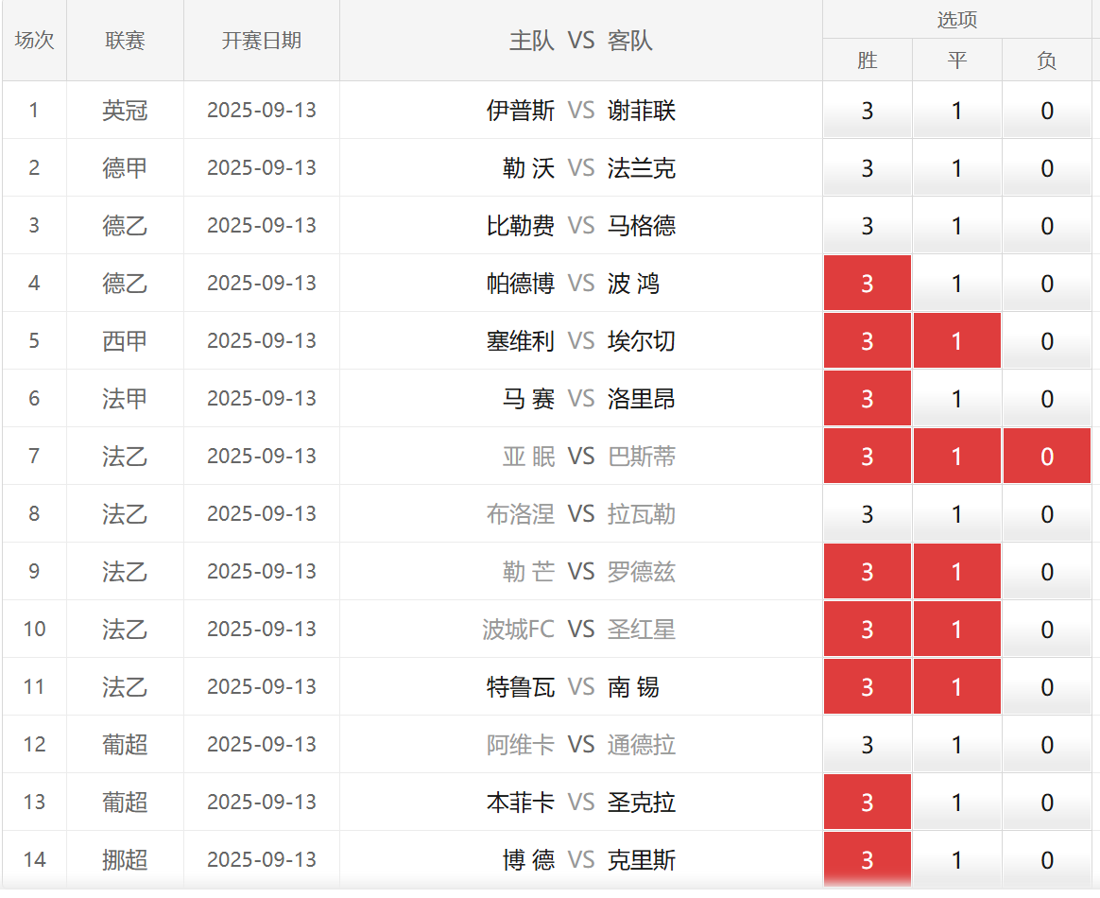
Task: Select loss (0) for 布洛涅 vs 拉瓦勒
Action: (1047, 513)
